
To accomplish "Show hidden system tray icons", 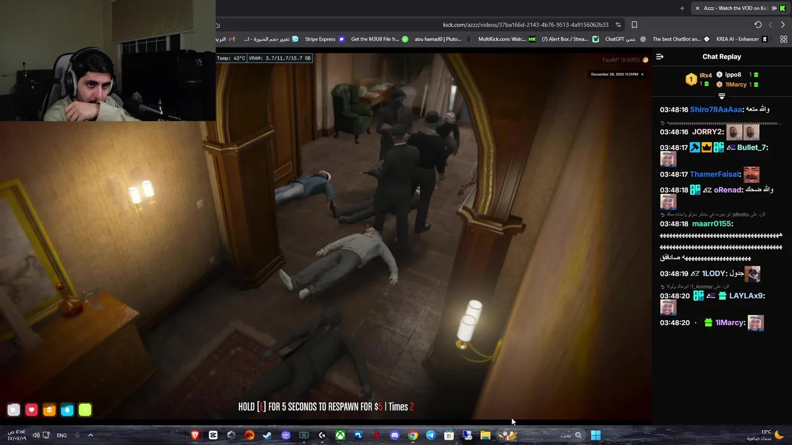I will tap(90, 435).
